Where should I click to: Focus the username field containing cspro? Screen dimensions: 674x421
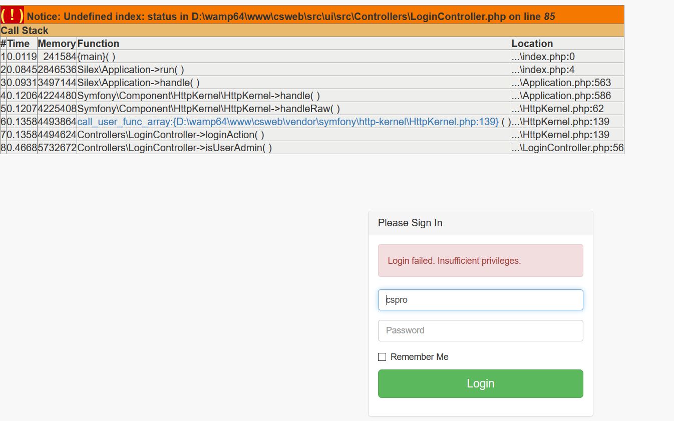click(x=480, y=300)
